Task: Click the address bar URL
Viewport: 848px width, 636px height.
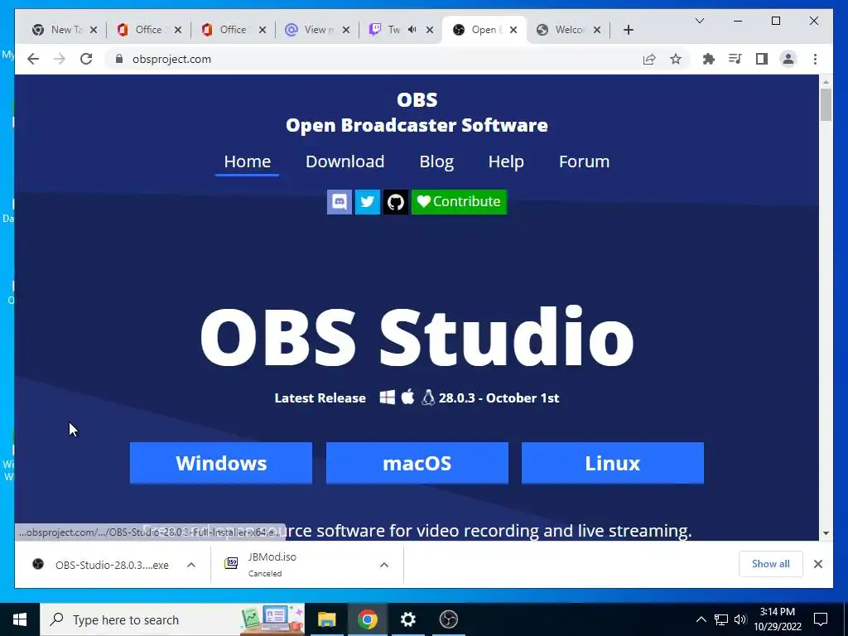Action: pyautogui.click(x=171, y=59)
